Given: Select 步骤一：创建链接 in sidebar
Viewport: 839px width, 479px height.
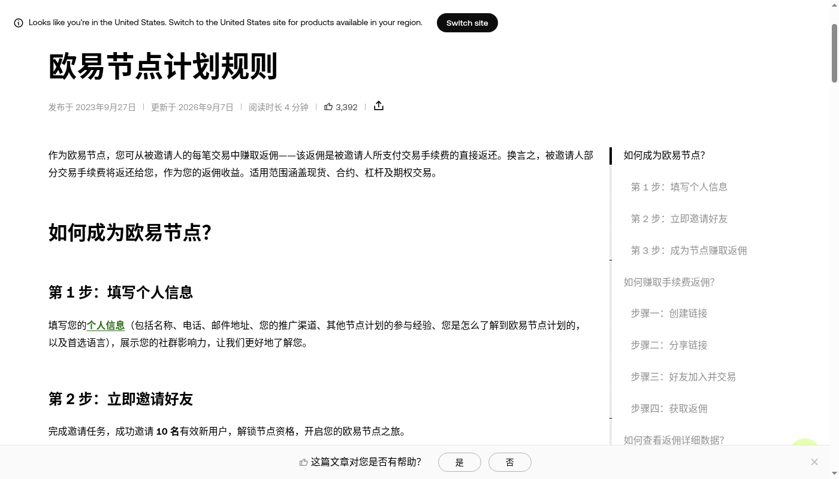Looking at the screenshot, I should tap(669, 314).
